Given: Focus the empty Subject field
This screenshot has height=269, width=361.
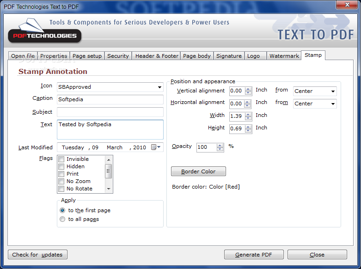Looking at the screenshot, I should click(x=110, y=112).
